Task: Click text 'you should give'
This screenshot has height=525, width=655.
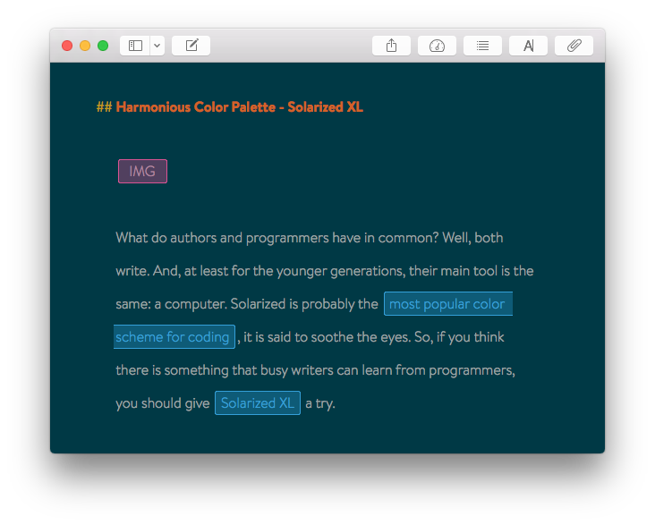Action: tap(163, 403)
